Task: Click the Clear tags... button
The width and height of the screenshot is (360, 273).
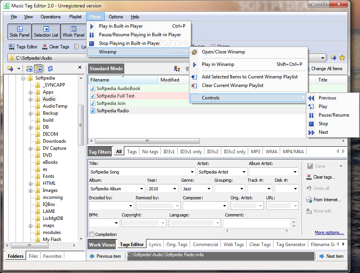Action: point(321,177)
